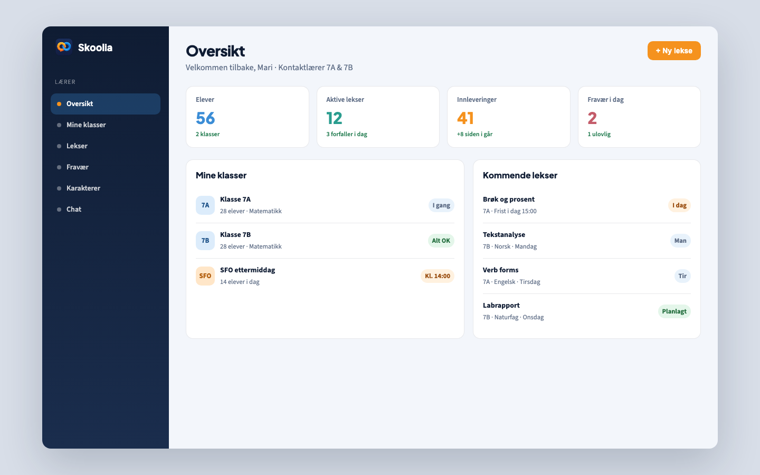Click the 1 ulovlig text
The image size is (760, 475).
pos(599,134)
